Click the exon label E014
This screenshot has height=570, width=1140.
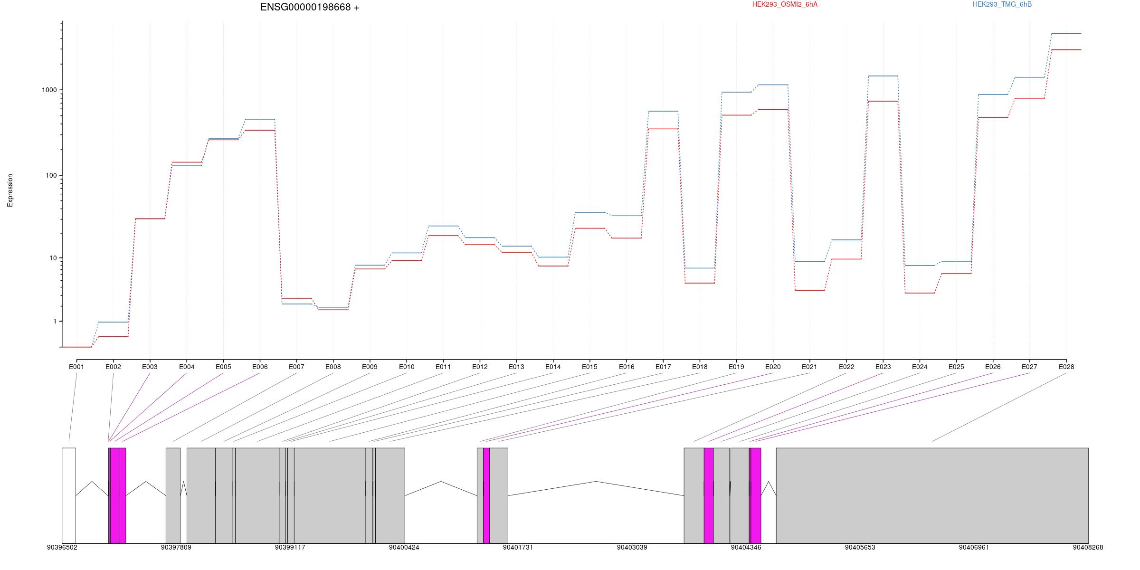click(553, 367)
